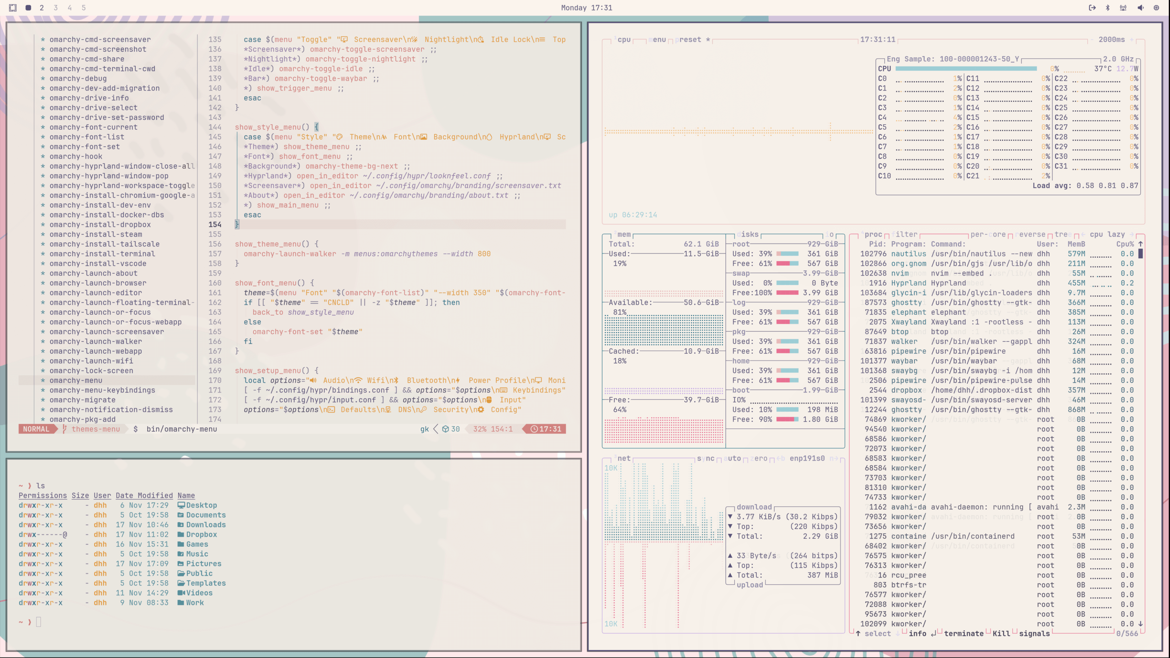Select omarchy-menu-keybindings in the file tree
Viewport: 1170px width, 658px height.
point(102,390)
